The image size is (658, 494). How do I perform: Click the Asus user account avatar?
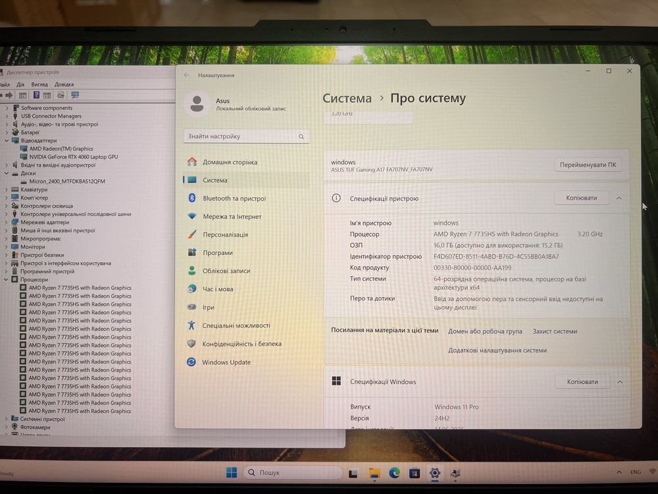click(x=197, y=104)
